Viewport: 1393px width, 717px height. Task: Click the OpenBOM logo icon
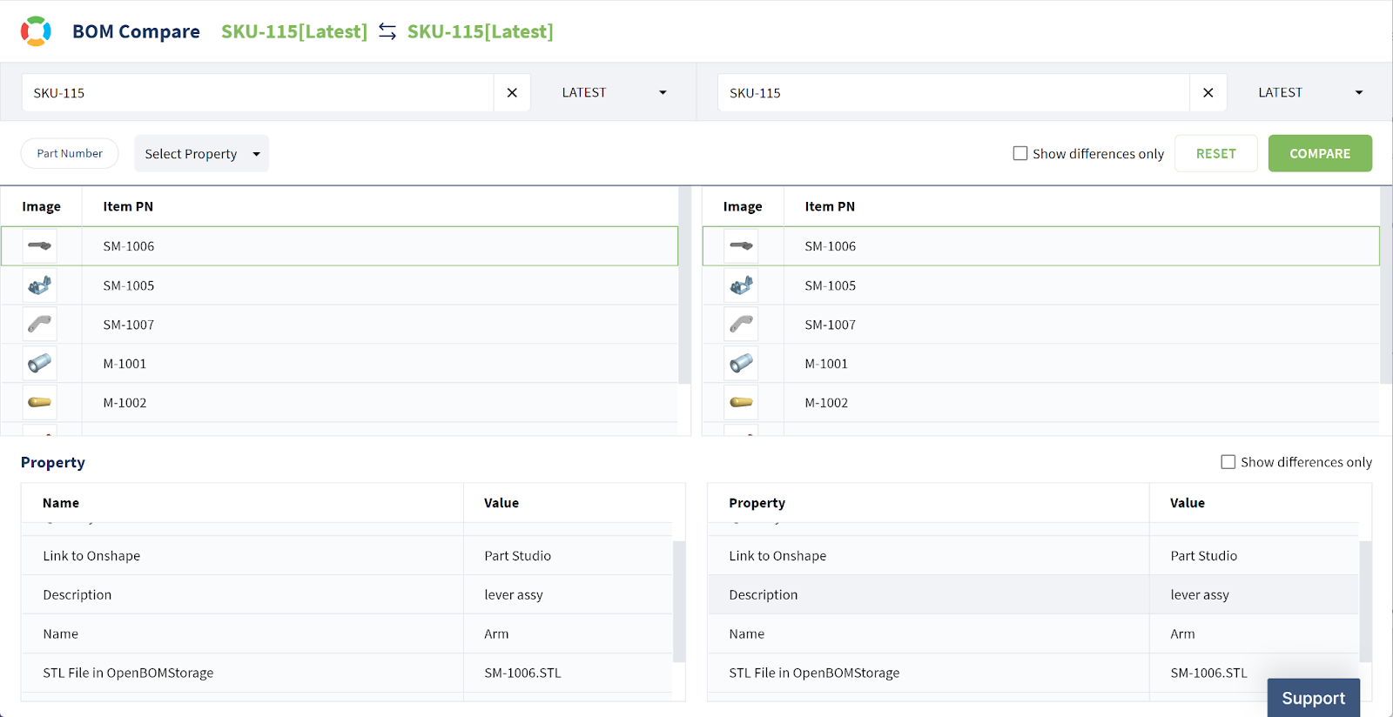[x=36, y=31]
